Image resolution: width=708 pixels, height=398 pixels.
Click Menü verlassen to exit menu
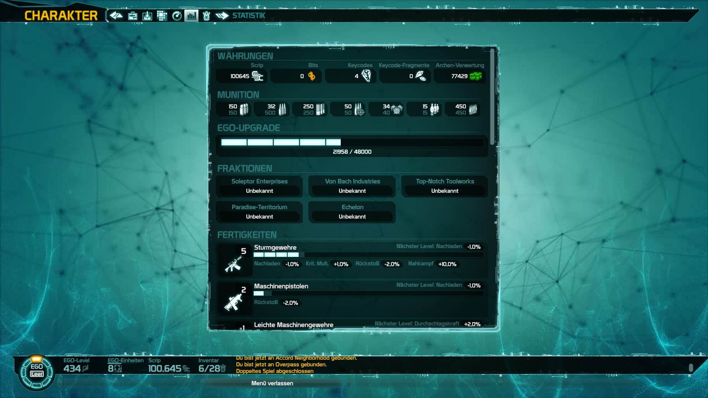click(x=272, y=383)
